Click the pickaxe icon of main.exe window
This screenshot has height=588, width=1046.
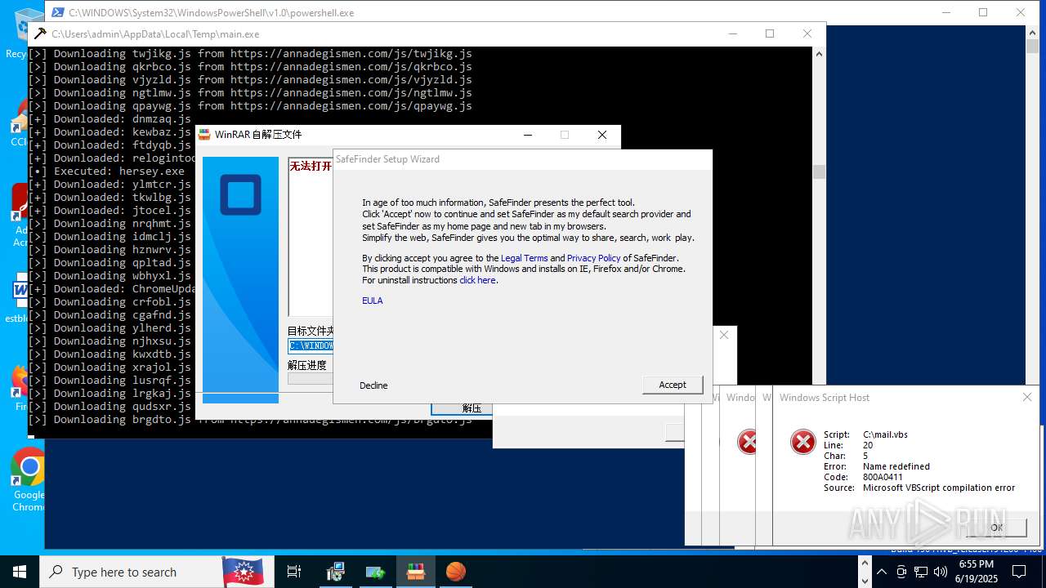39,34
